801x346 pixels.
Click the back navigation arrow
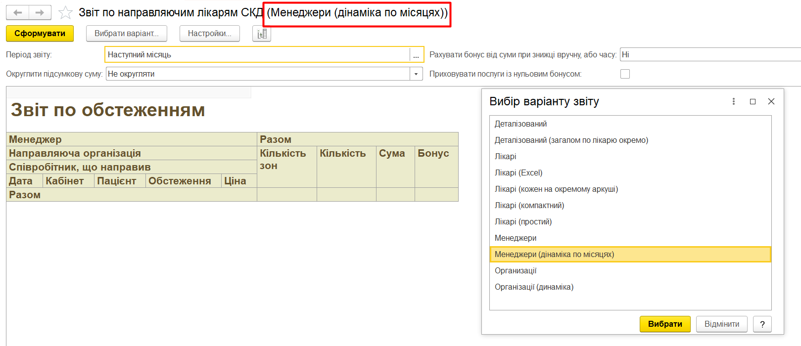(18, 13)
